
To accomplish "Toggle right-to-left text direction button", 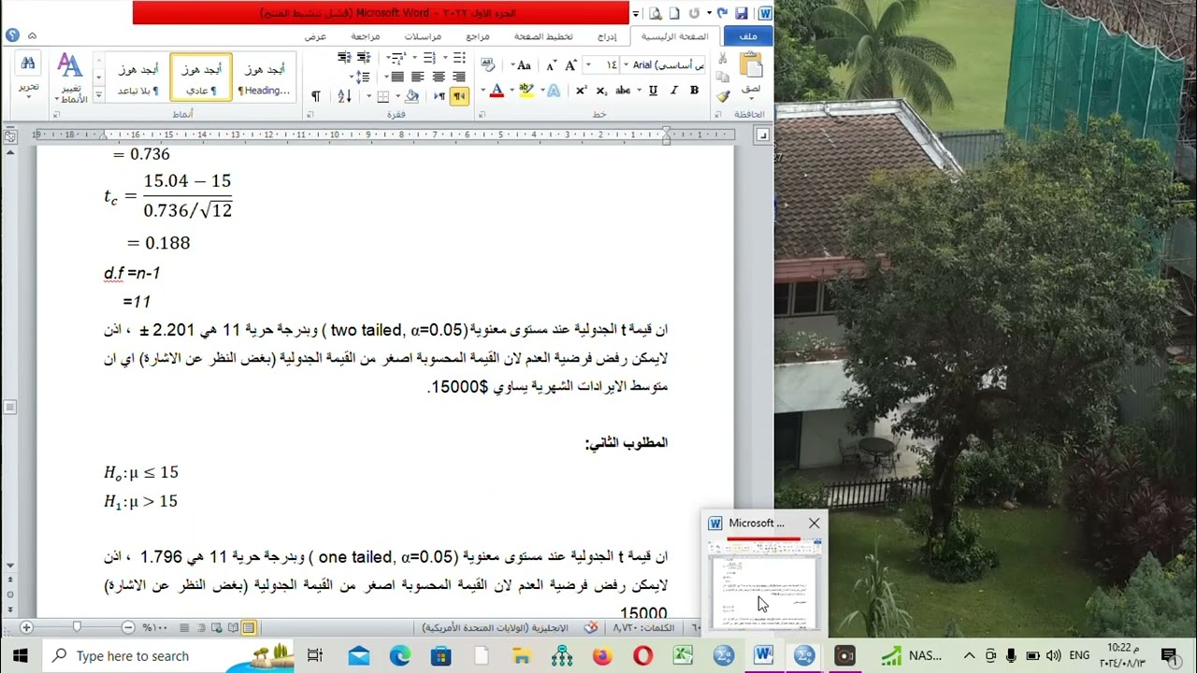I will (x=459, y=95).
